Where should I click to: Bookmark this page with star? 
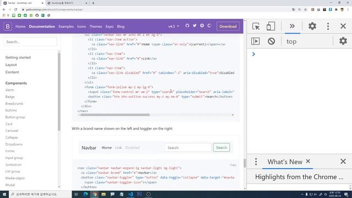coord(305,10)
